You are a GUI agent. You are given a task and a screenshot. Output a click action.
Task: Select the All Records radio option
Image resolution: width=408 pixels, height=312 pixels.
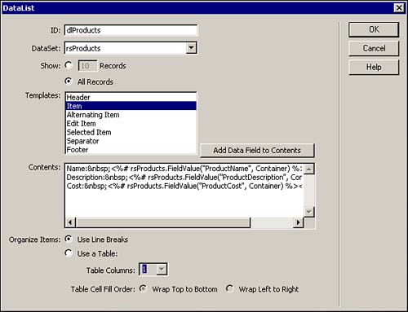(69, 81)
